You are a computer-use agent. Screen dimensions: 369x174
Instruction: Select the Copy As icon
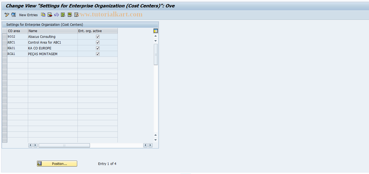click(43, 15)
